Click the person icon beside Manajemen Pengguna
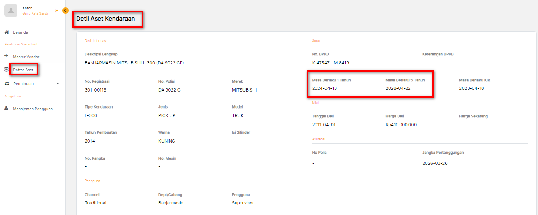Screen dimensions: 538x215 pos(6,109)
